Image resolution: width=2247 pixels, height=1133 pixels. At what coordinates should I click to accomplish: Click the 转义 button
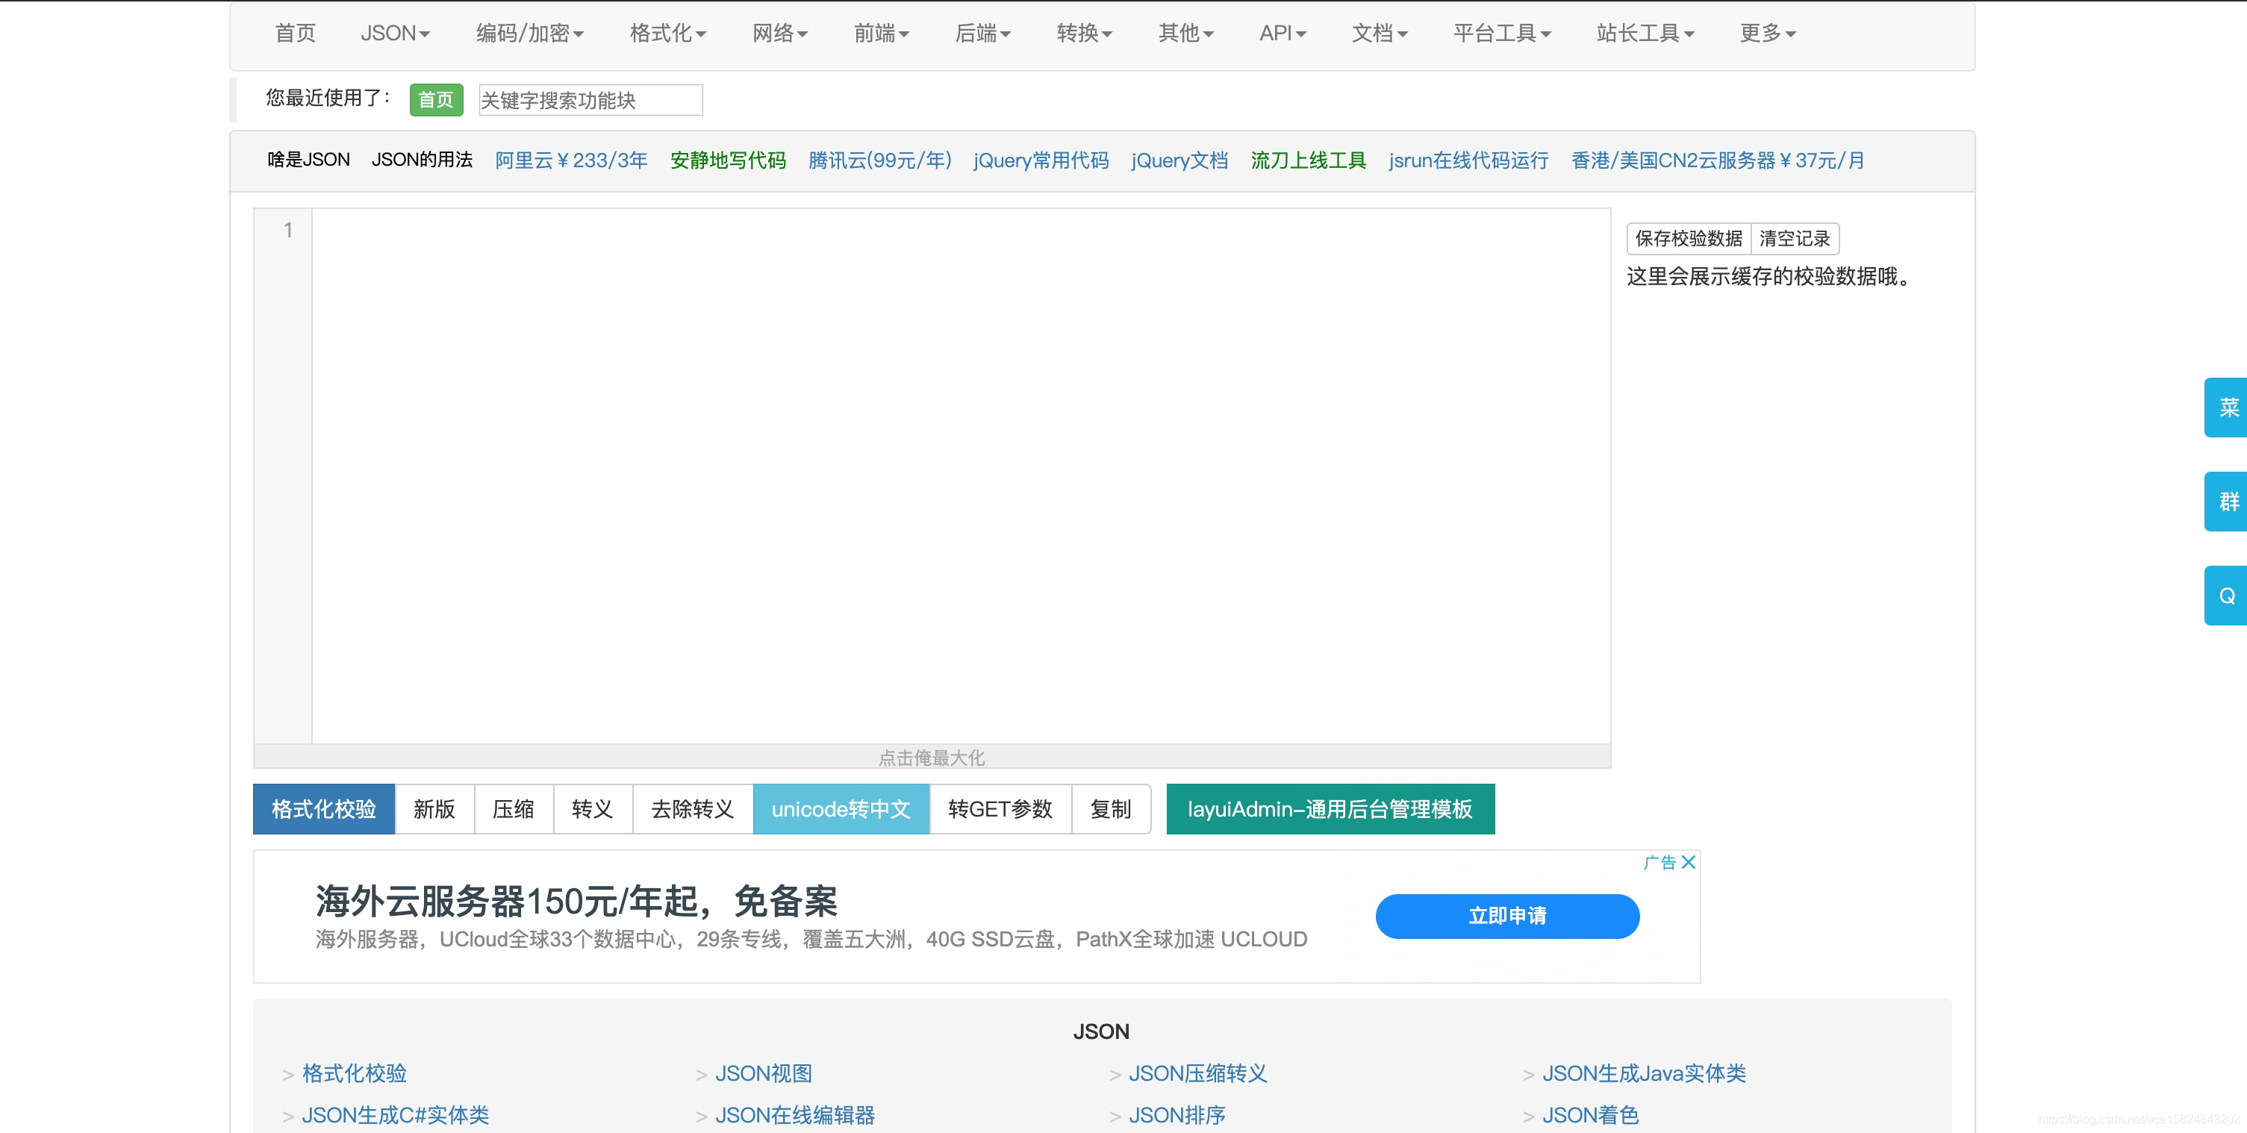pyautogui.click(x=593, y=808)
